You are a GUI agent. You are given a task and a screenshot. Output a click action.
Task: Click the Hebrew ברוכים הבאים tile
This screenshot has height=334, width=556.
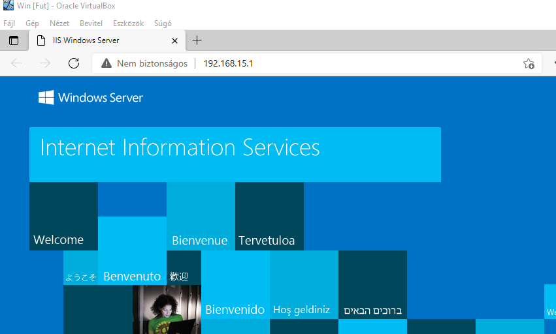pos(372,285)
